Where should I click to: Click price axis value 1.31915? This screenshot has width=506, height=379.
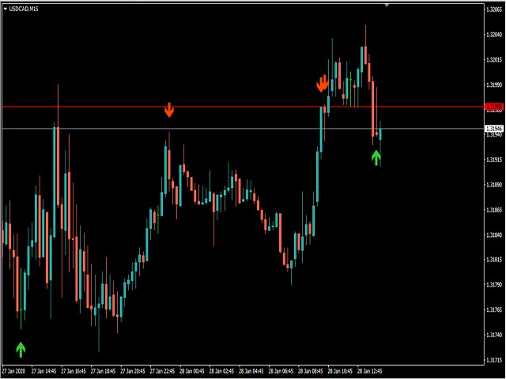[x=494, y=159]
